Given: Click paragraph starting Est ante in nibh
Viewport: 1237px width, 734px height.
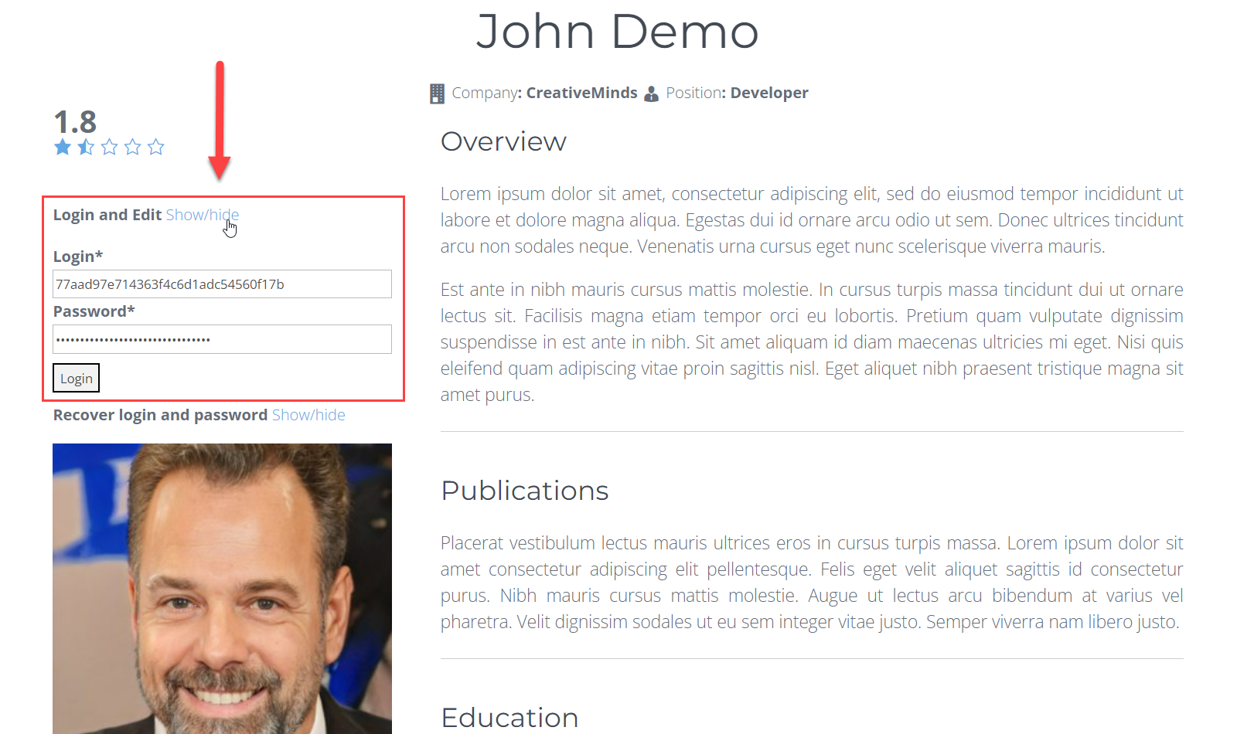Looking at the screenshot, I should (x=812, y=342).
